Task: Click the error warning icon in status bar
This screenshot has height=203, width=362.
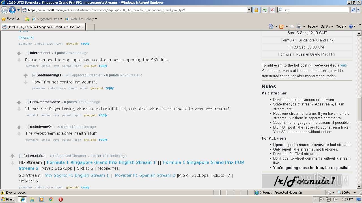Action: pos(3,193)
